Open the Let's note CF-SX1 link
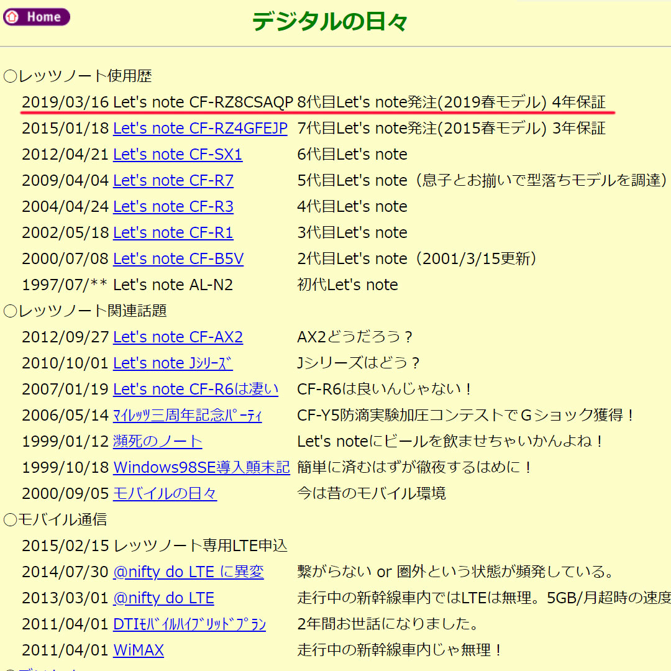The width and height of the screenshot is (671, 671). 178,155
